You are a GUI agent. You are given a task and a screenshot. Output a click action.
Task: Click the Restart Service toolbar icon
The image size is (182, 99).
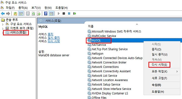point(75,14)
